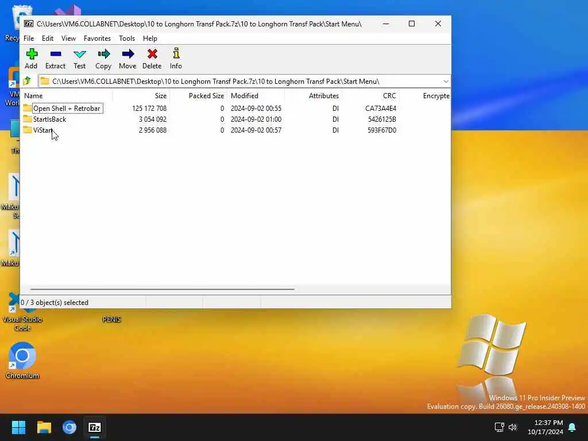Viewport: 588px width, 441px height.
Task: Click the 7-Zip taskbar icon
Action: pyautogui.click(x=95, y=427)
